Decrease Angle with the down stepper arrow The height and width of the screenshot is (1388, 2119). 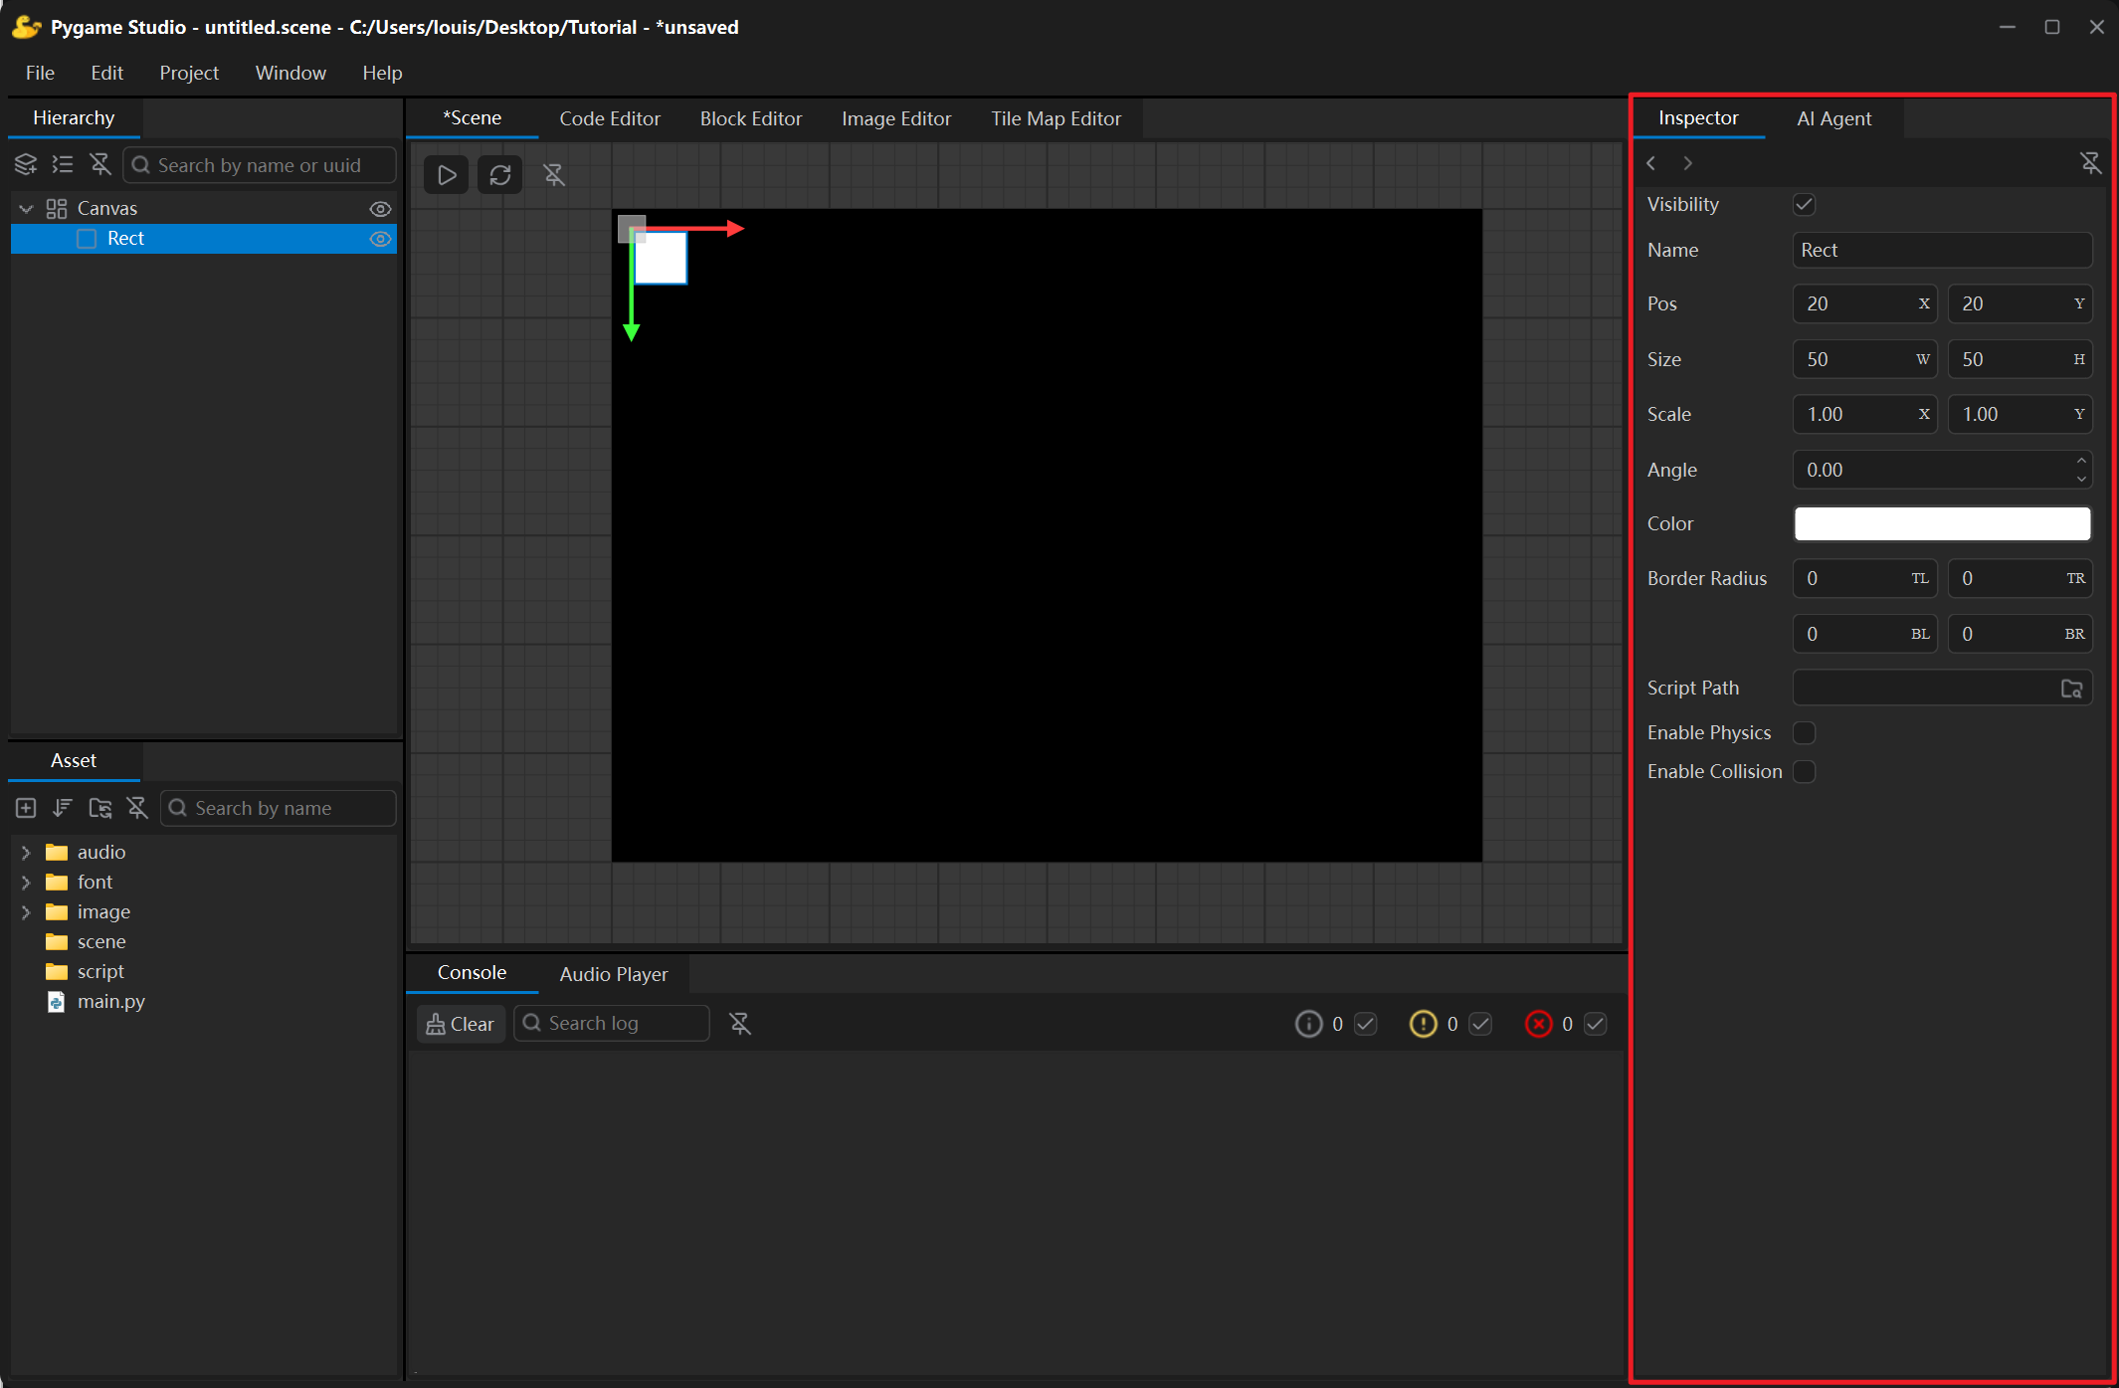[2081, 479]
